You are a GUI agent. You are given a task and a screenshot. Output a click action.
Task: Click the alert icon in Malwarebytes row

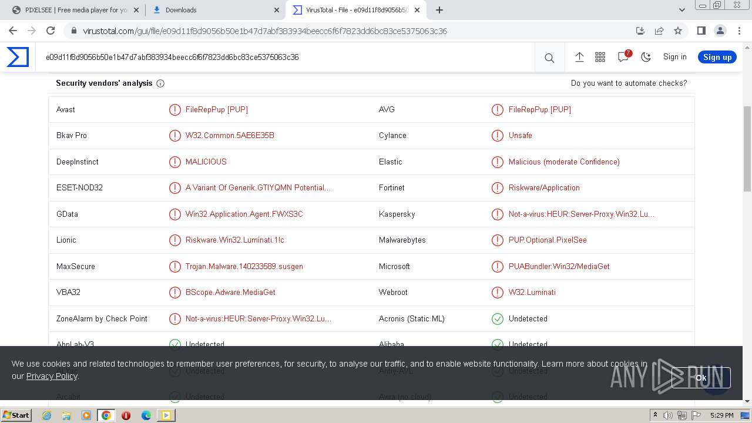coord(498,240)
